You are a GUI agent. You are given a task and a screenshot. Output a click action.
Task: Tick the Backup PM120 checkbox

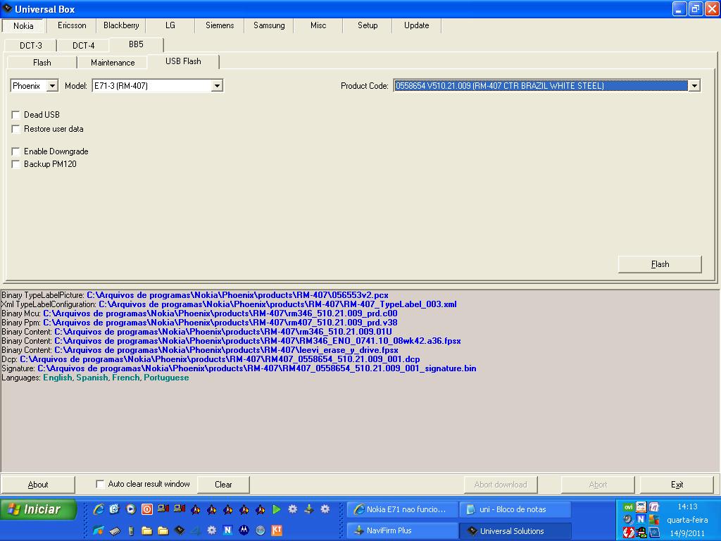[x=15, y=164]
